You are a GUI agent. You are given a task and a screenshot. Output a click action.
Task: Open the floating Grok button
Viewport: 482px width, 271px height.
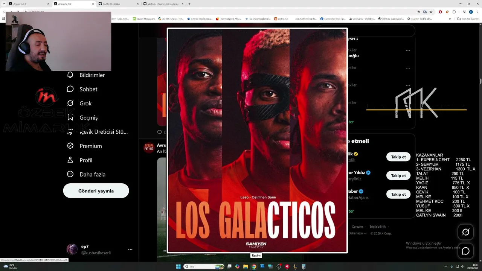(466, 232)
